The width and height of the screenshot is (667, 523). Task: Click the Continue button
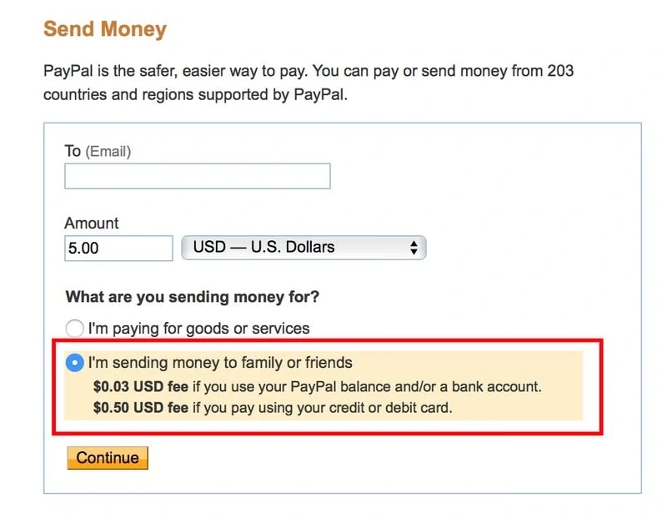(108, 458)
